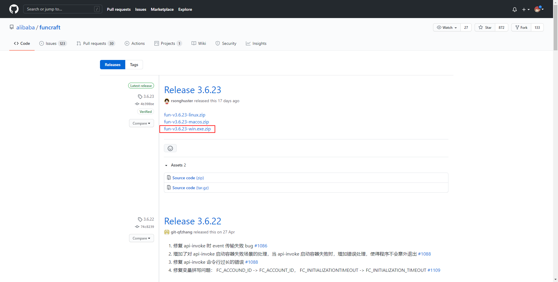The width and height of the screenshot is (558, 282).
Task: Open issue #1088 in changelog item two
Action: 424,254
